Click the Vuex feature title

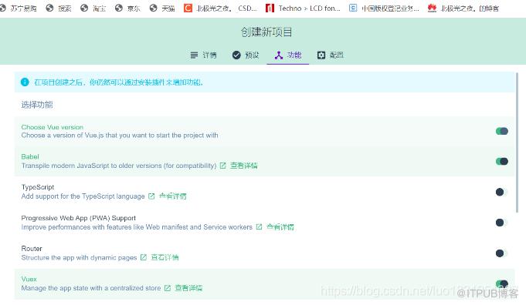29,279
